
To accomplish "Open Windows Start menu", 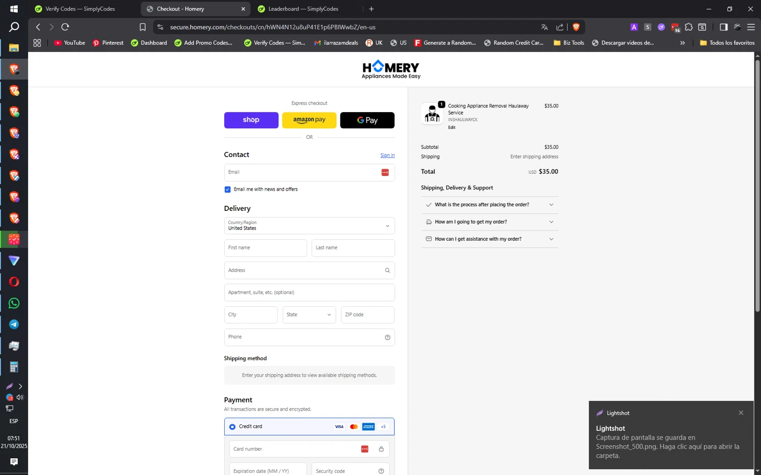I will (14, 9).
